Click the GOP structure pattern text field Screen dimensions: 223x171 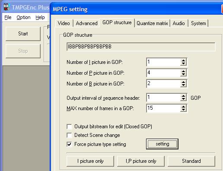pyautogui.click(x=141, y=47)
